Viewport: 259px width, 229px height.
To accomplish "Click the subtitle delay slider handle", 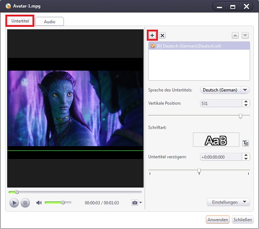I will (x=199, y=171).
